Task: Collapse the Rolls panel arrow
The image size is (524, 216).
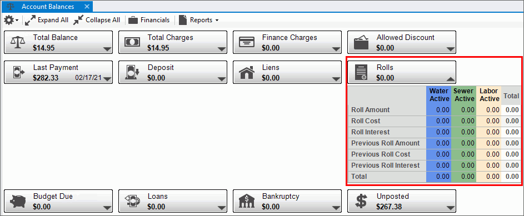Action: pyautogui.click(x=451, y=79)
